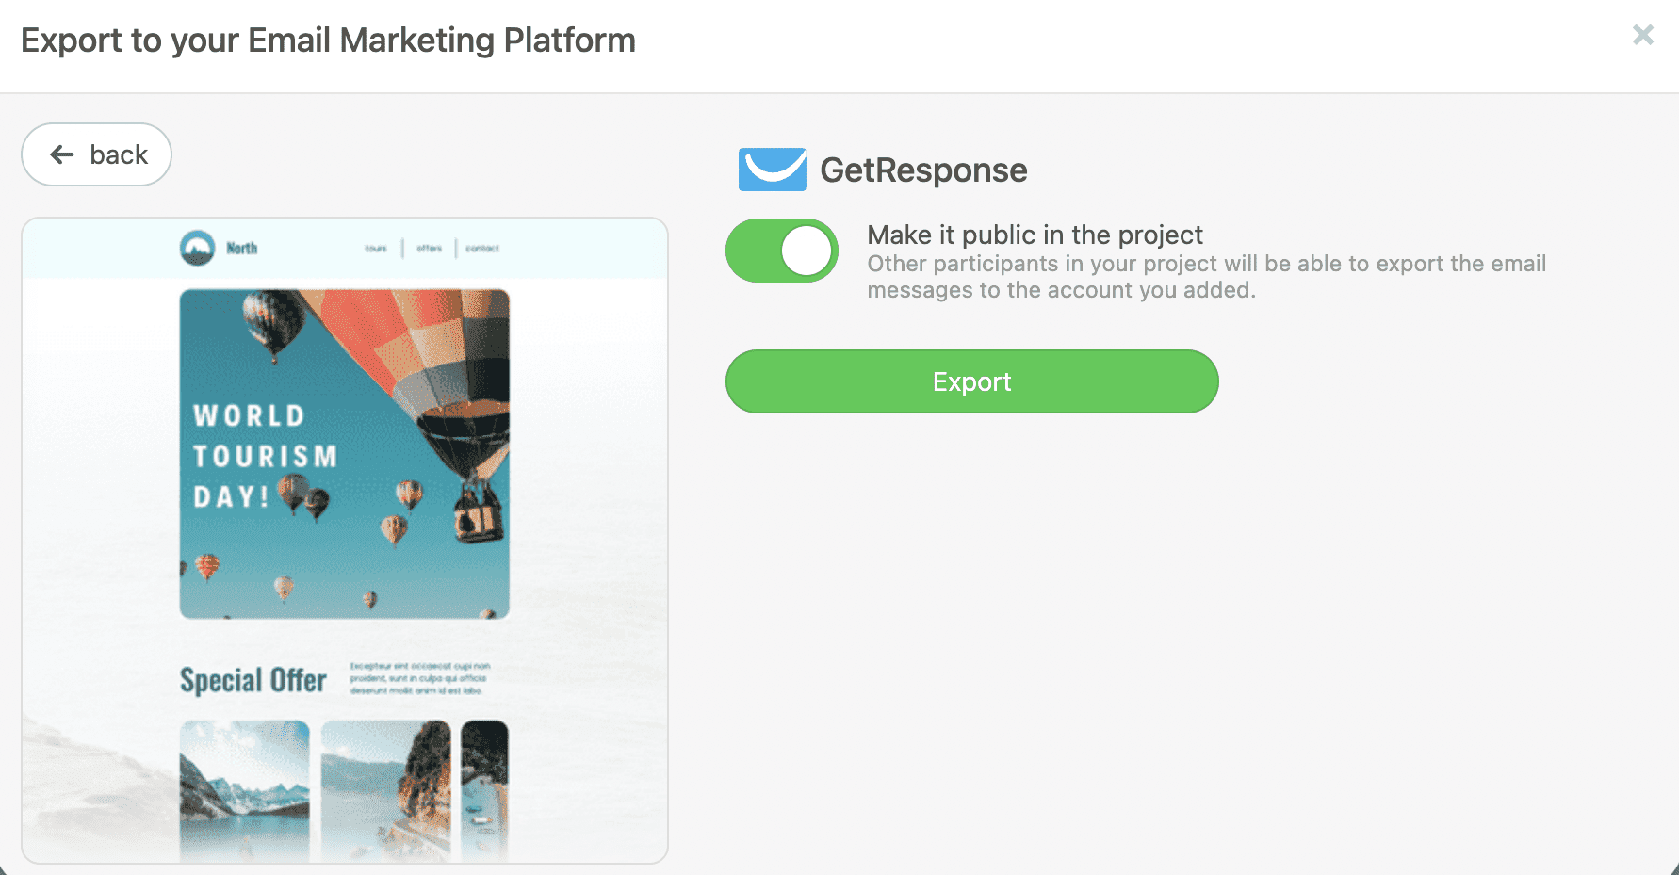Select the North mountain logo in the preview
The height and width of the screenshot is (875, 1679).
(198, 248)
